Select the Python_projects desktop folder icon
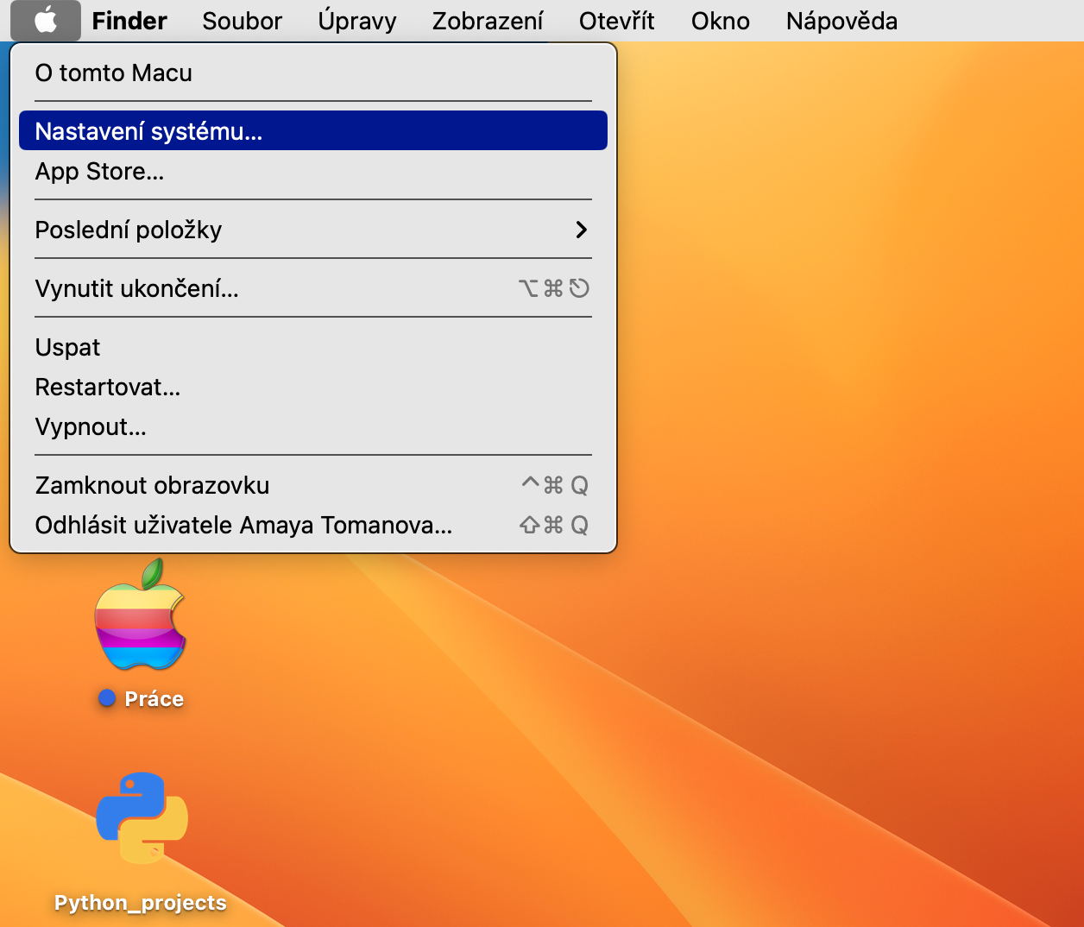The width and height of the screenshot is (1084, 927). pos(142,818)
